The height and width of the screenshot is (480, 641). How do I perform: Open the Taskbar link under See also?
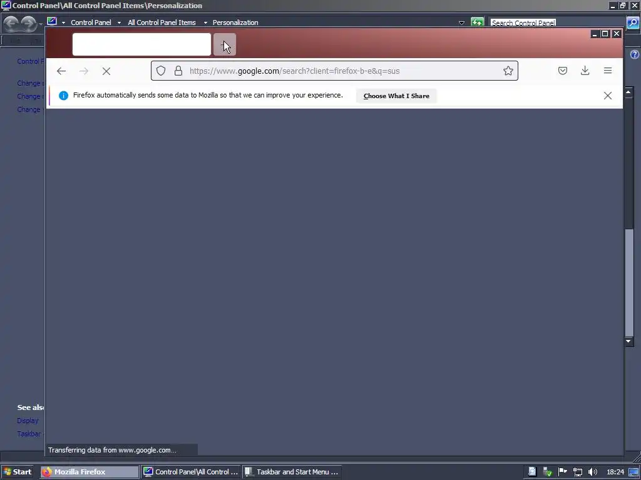(29, 434)
